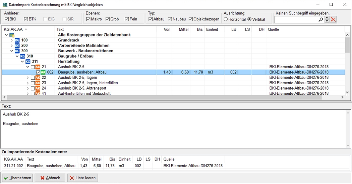Click the tree horizontal scrollbar
This screenshot has width=352, height=184.
coord(165,97)
